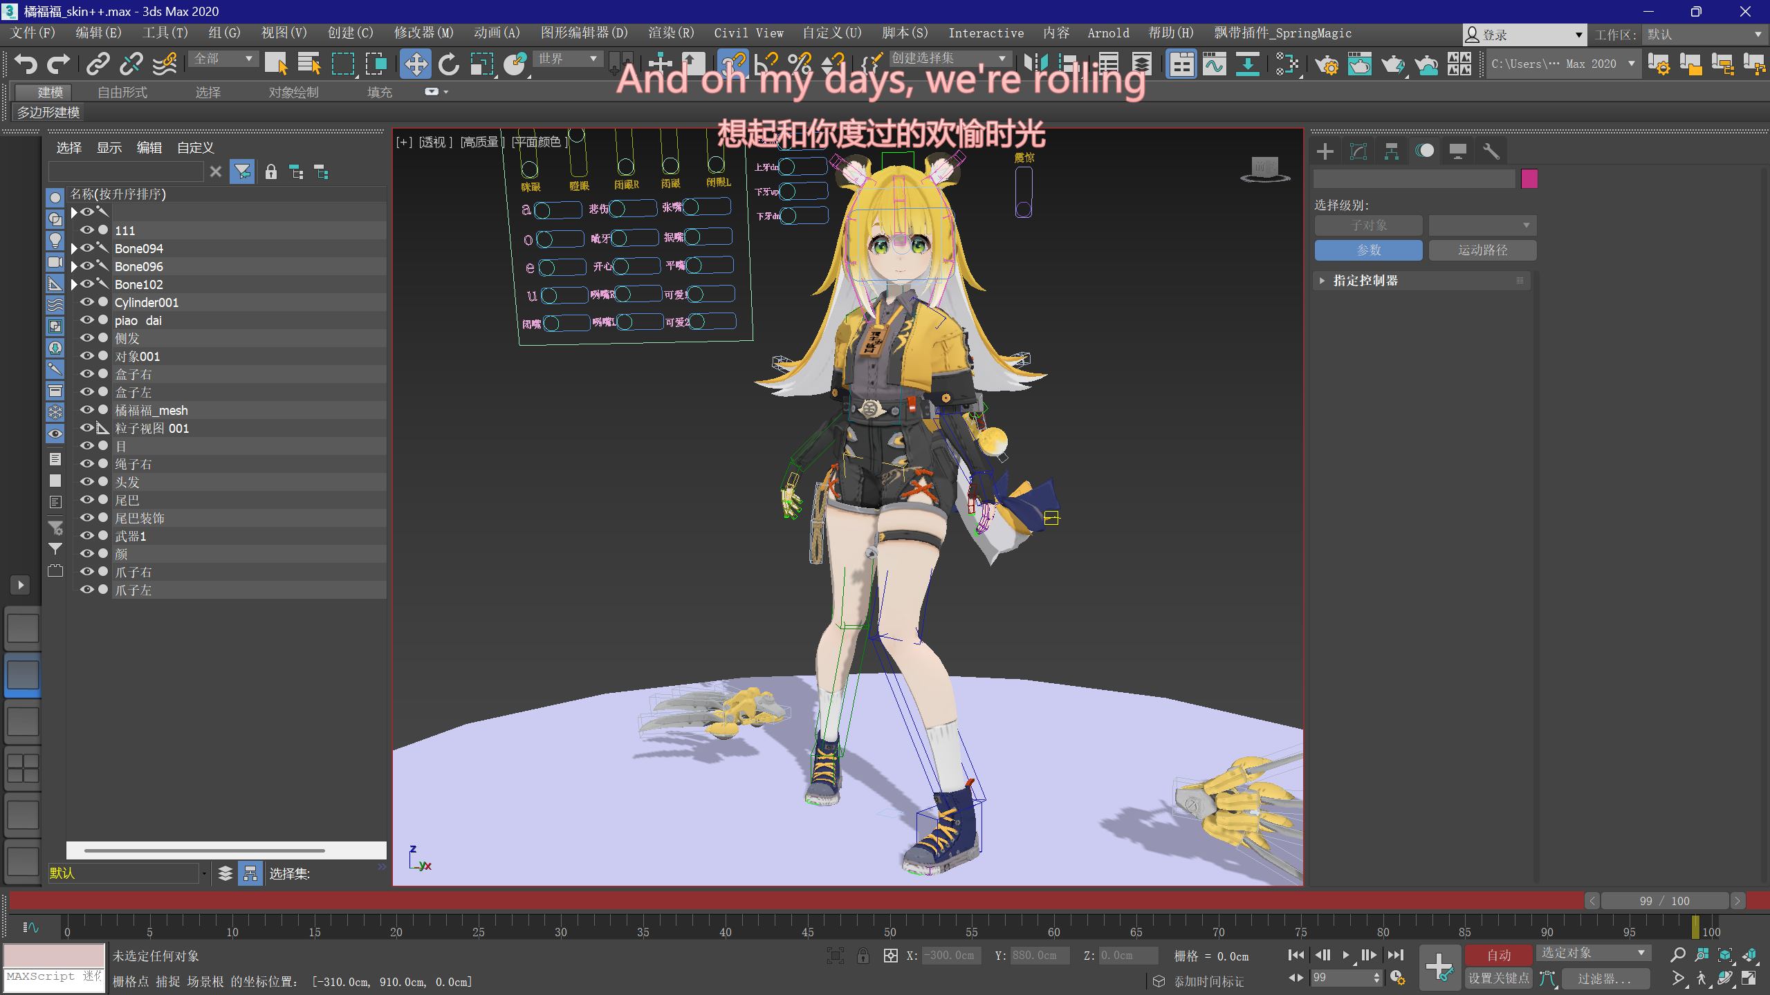Toggle visibility of 武器1 object

point(87,536)
